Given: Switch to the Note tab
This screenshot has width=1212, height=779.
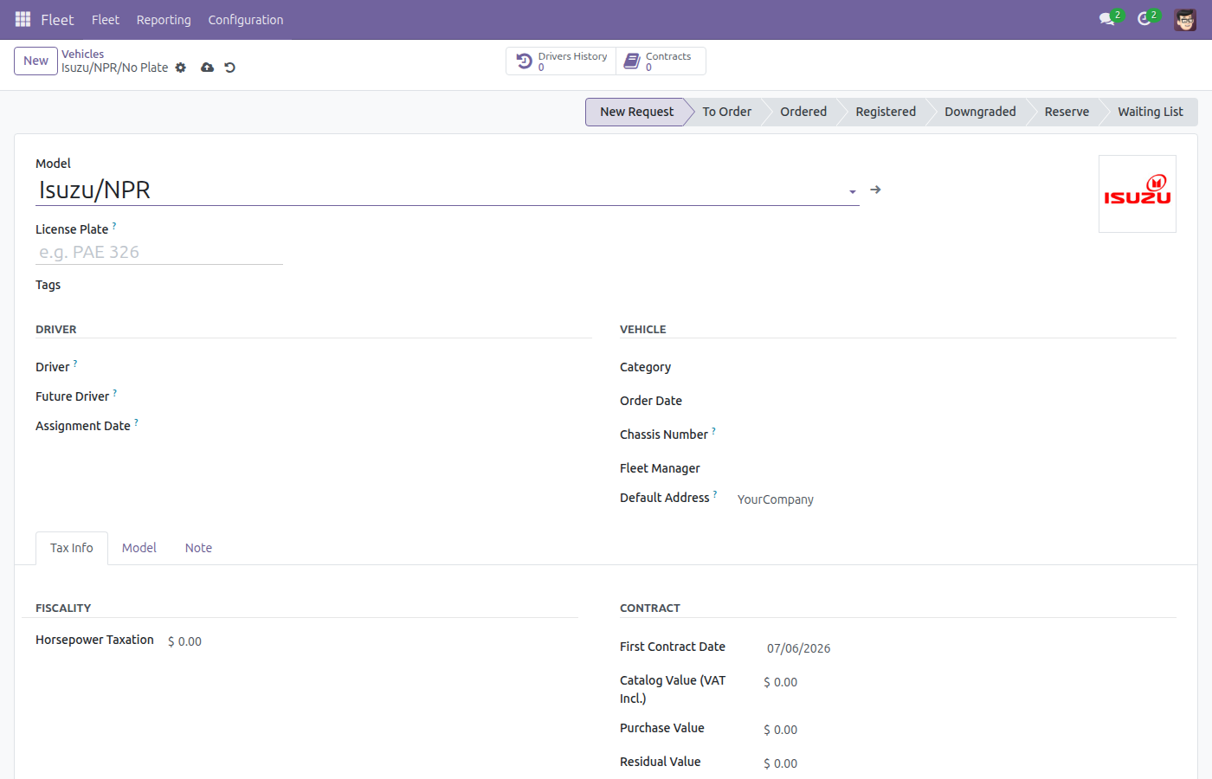Looking at the screenshot, I should (x=198, y=548).
